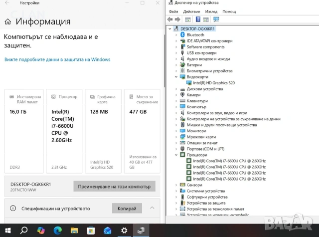The image size is (319, 237).
Task: Click the Scan for hardware changes monitor icon
Action: coord(216,19)
